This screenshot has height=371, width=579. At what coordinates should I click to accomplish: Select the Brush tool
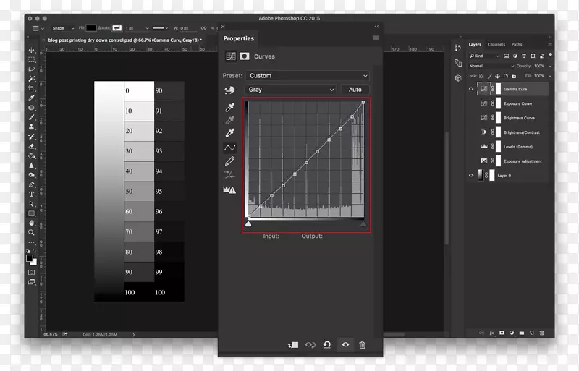coord(31,117)
